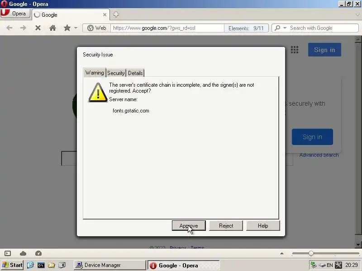Switch to the Warning tab
Screen dimensions: 362x271
click(x=95, y=73)
